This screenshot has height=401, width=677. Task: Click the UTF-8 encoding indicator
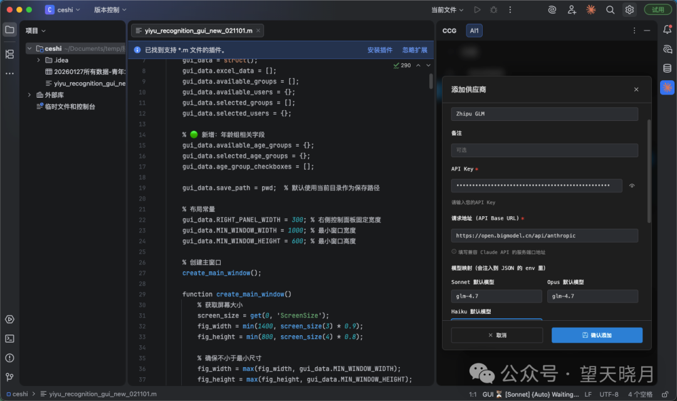coord(609,394)
